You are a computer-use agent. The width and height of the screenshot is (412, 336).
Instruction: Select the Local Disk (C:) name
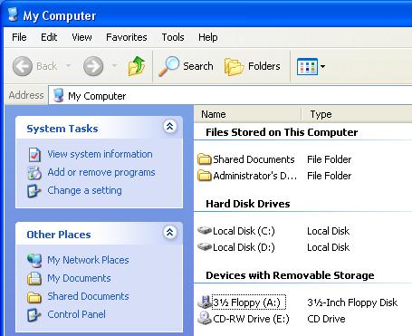(244, 231)
